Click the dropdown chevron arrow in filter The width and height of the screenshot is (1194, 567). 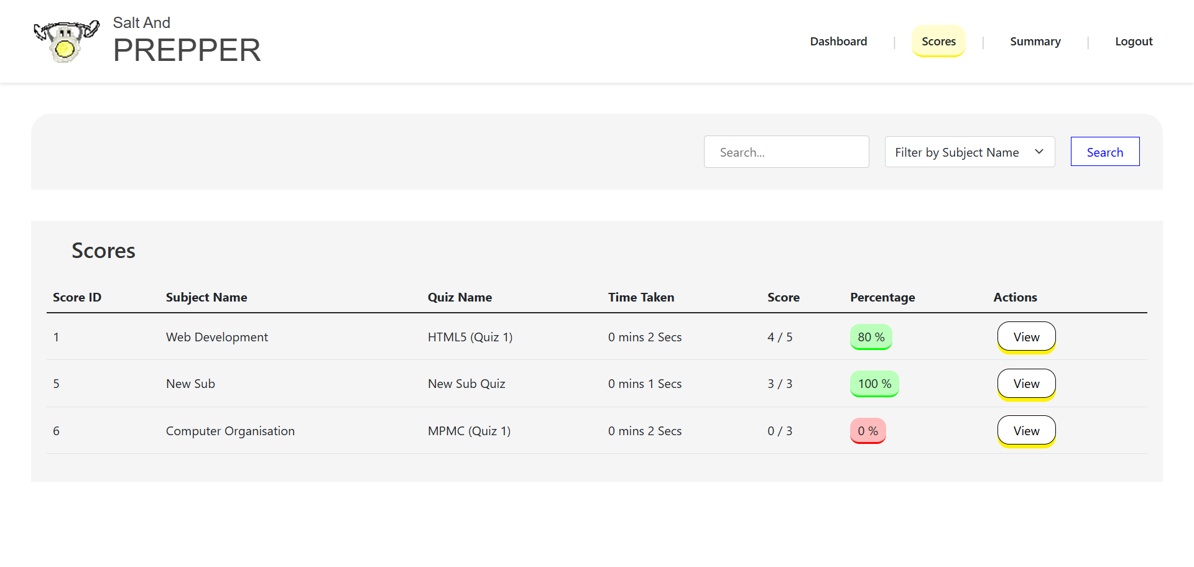[1039, 152]
